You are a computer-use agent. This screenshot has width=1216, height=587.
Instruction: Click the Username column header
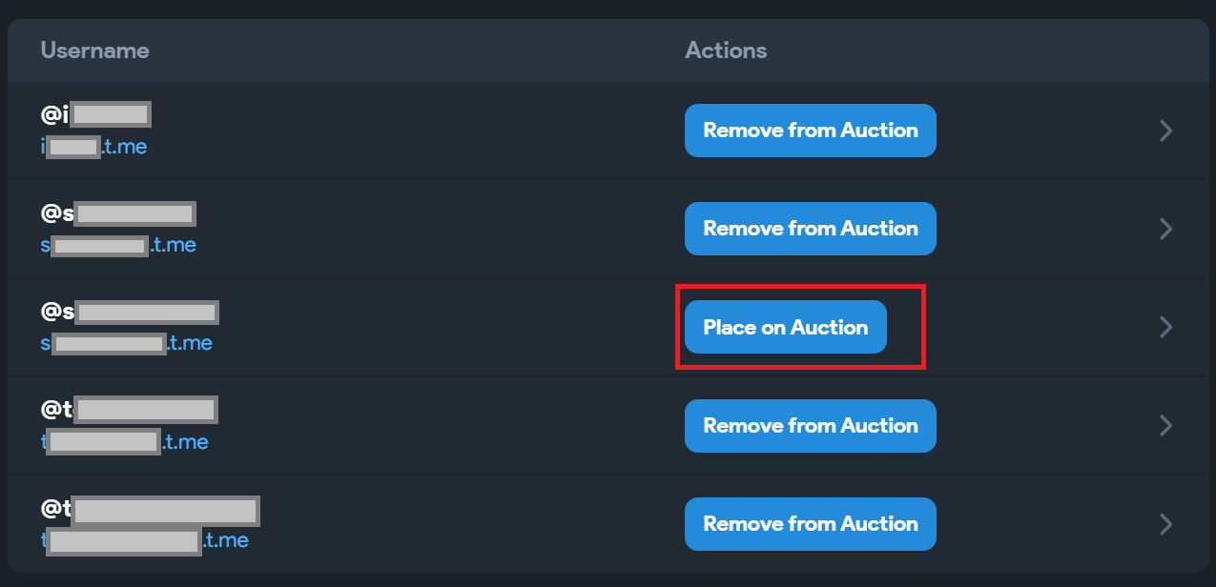click(x=94, y=50)
